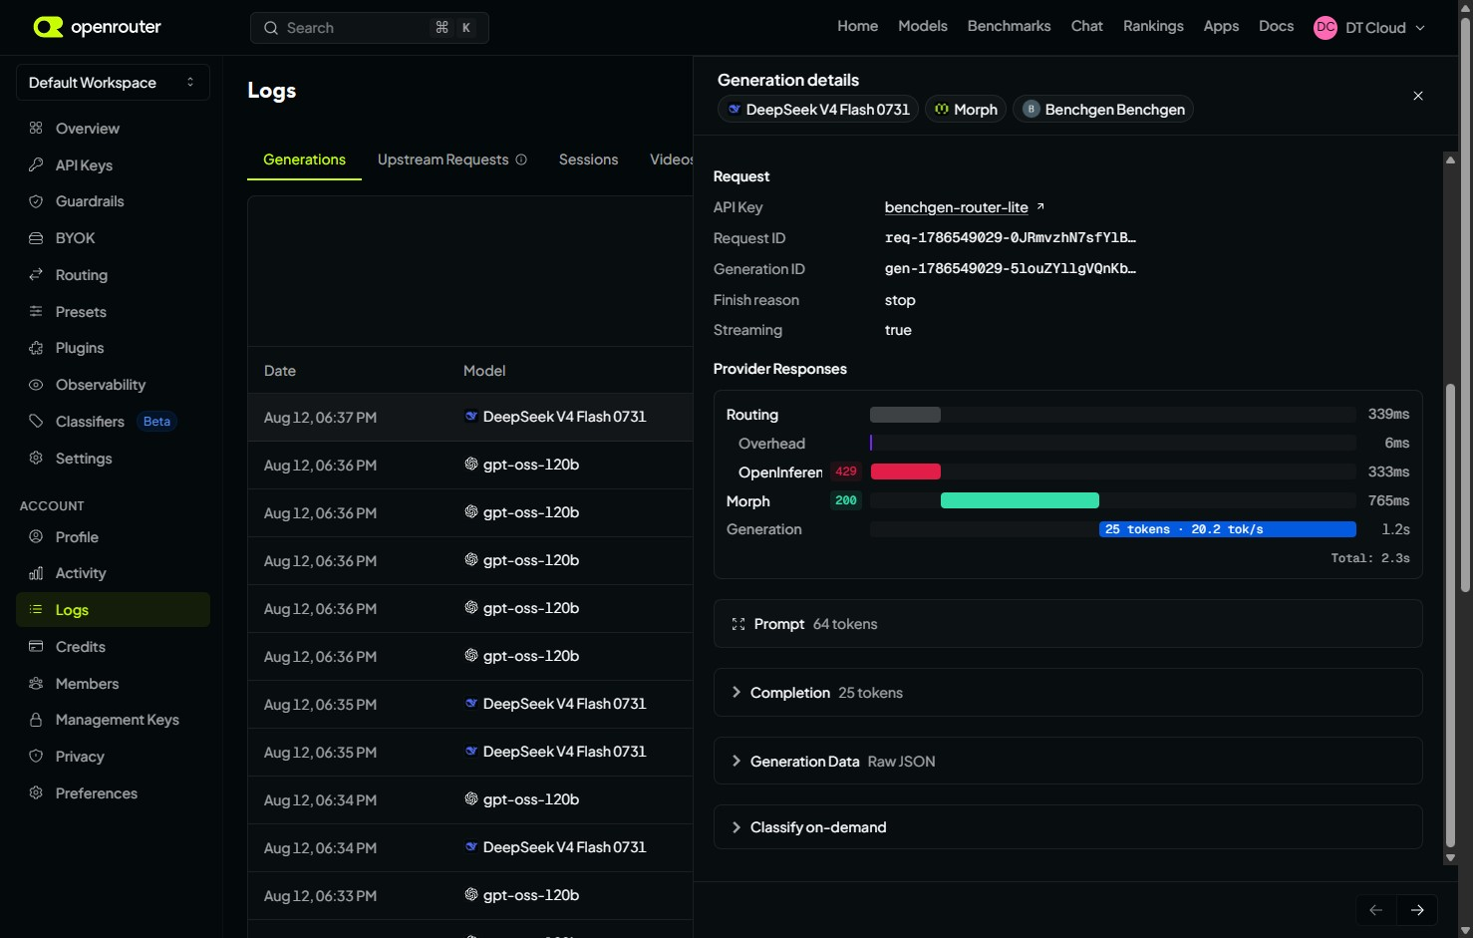The image size is (1473, 938).
Task: Expand the Generation Data Raw JSON section
Action: click(1067, 761)
